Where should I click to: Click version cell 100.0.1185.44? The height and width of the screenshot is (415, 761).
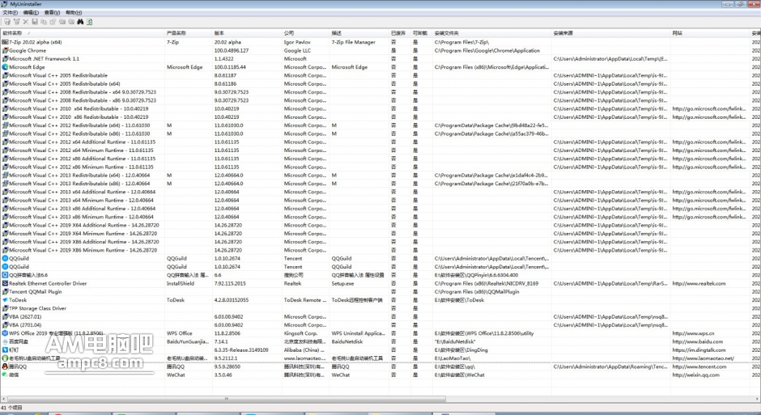coord(230,67)
